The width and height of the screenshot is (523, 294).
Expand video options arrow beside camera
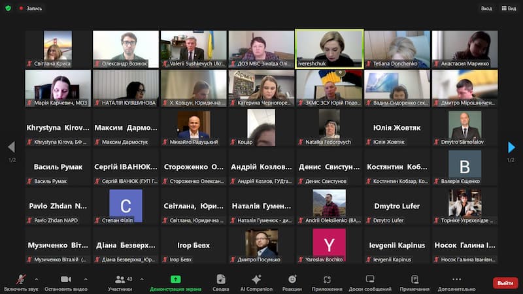click(x=86, y=278)
